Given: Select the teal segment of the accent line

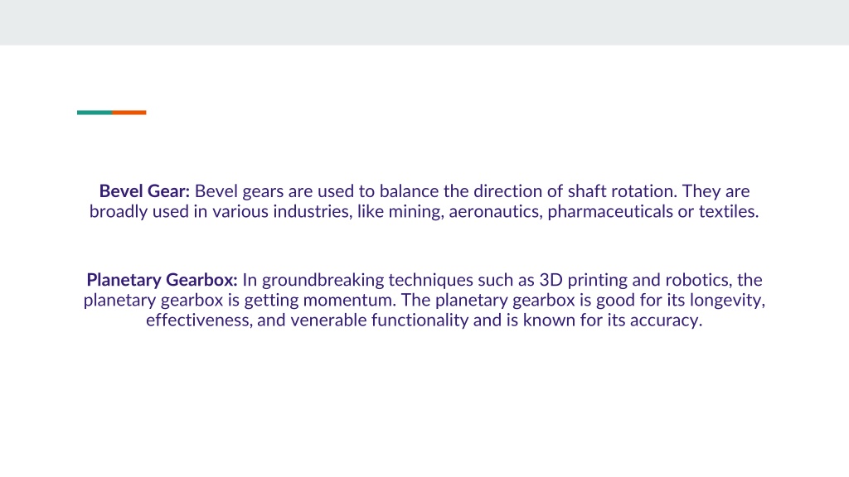Looking at the screenshot, I should tap(95, 113).
